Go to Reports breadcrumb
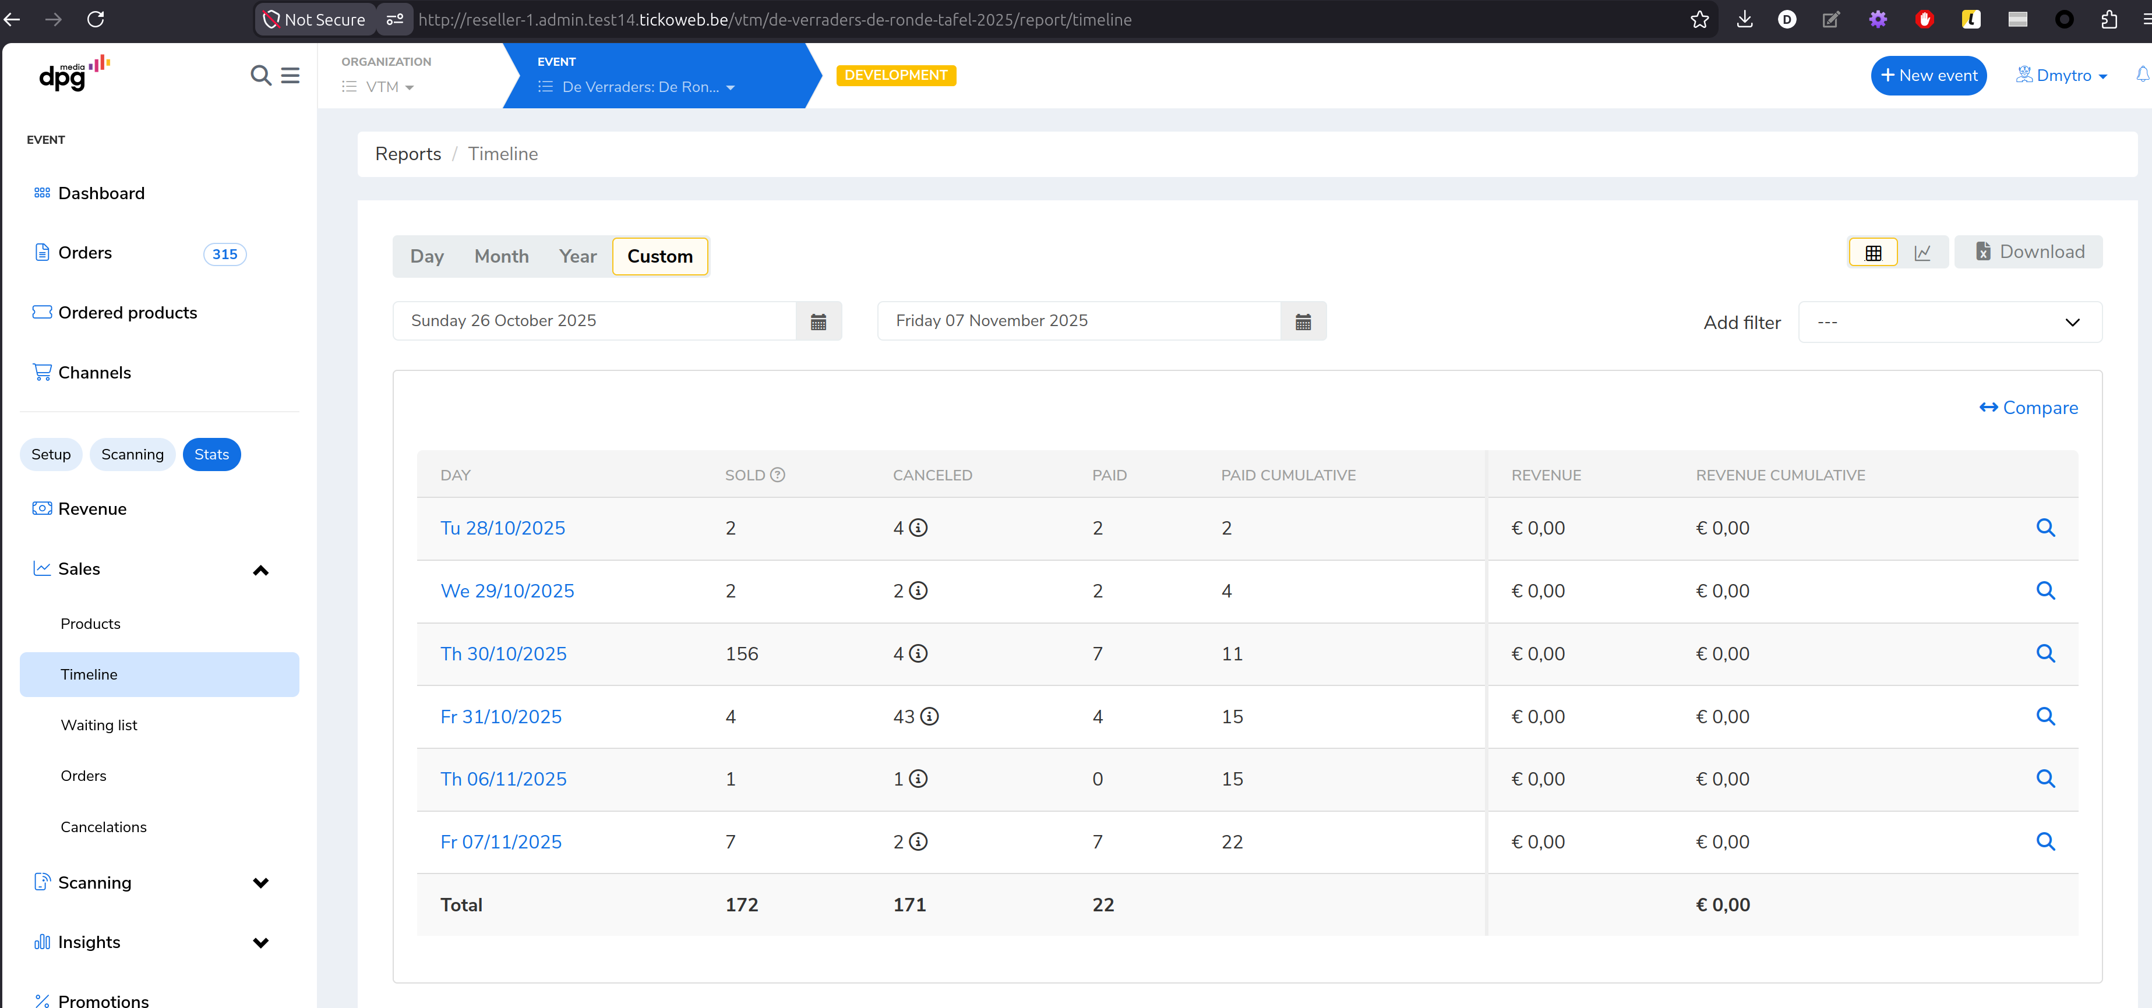 coord(408,154)
